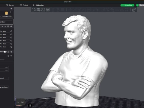Viewport: 144px width, 108px height.
Task: Edit the sixth PLA Basic filament preset
Action: (11, 47)
